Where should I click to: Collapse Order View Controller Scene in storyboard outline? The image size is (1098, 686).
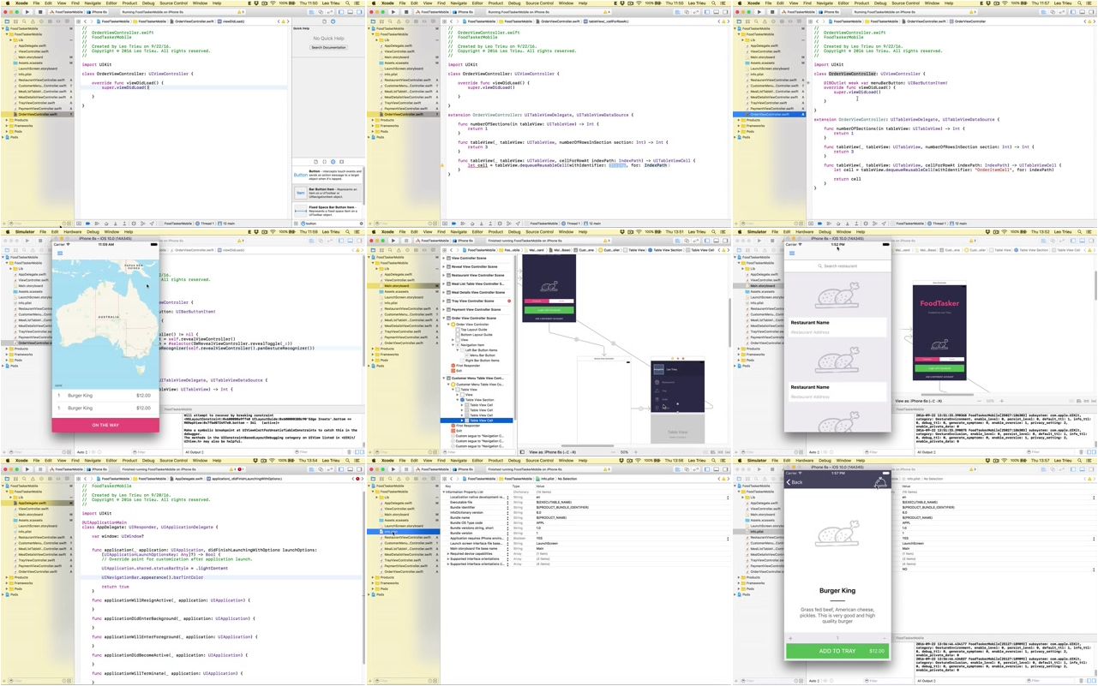(x=444, y=318)
